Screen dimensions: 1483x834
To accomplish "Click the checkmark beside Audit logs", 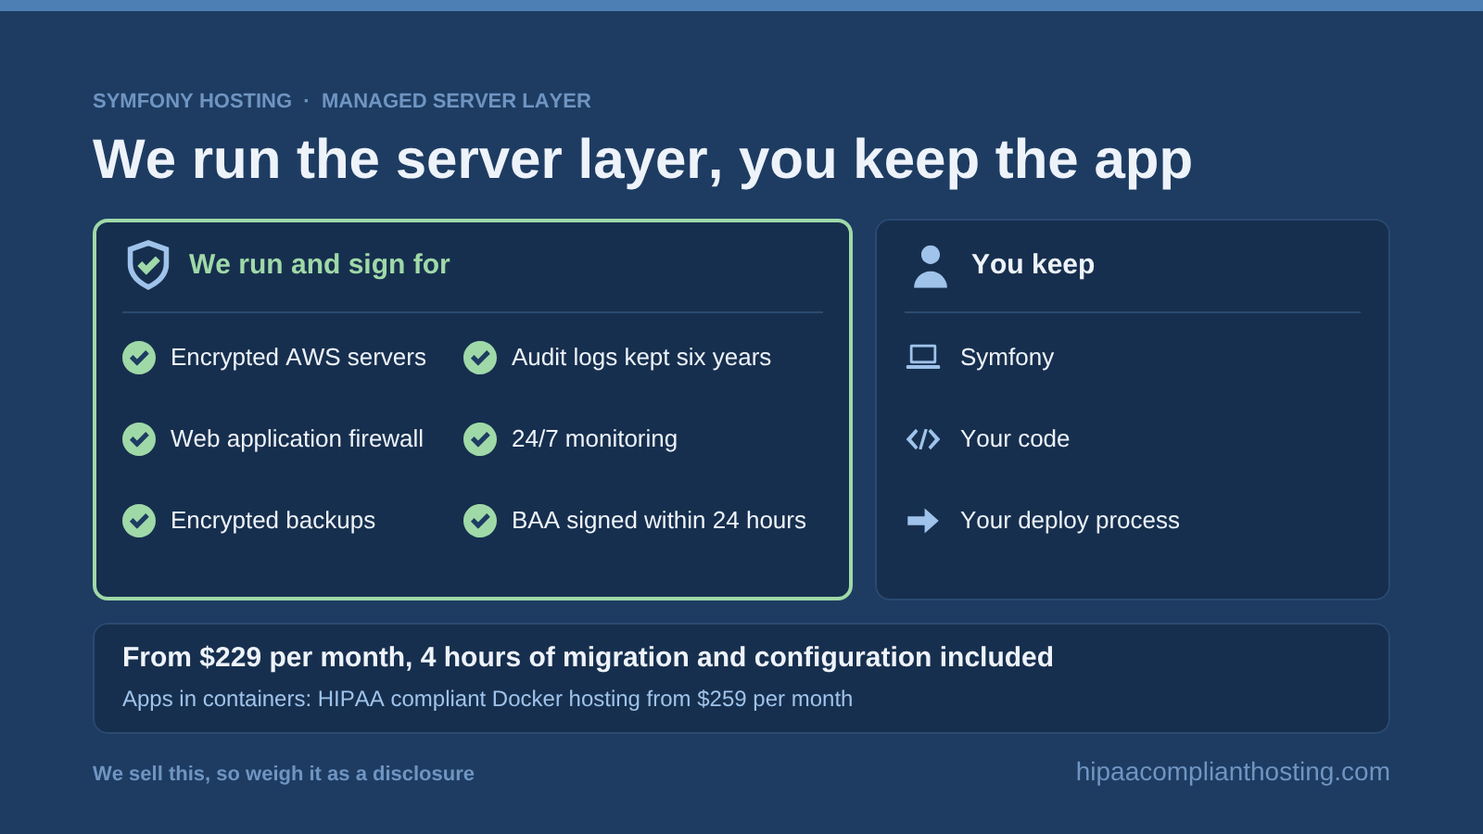I will 480,358.
